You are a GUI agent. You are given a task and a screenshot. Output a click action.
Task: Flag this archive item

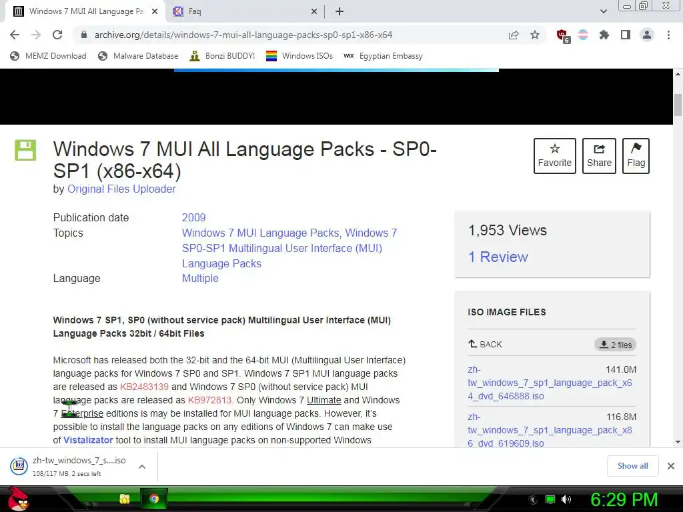point(636,156)
